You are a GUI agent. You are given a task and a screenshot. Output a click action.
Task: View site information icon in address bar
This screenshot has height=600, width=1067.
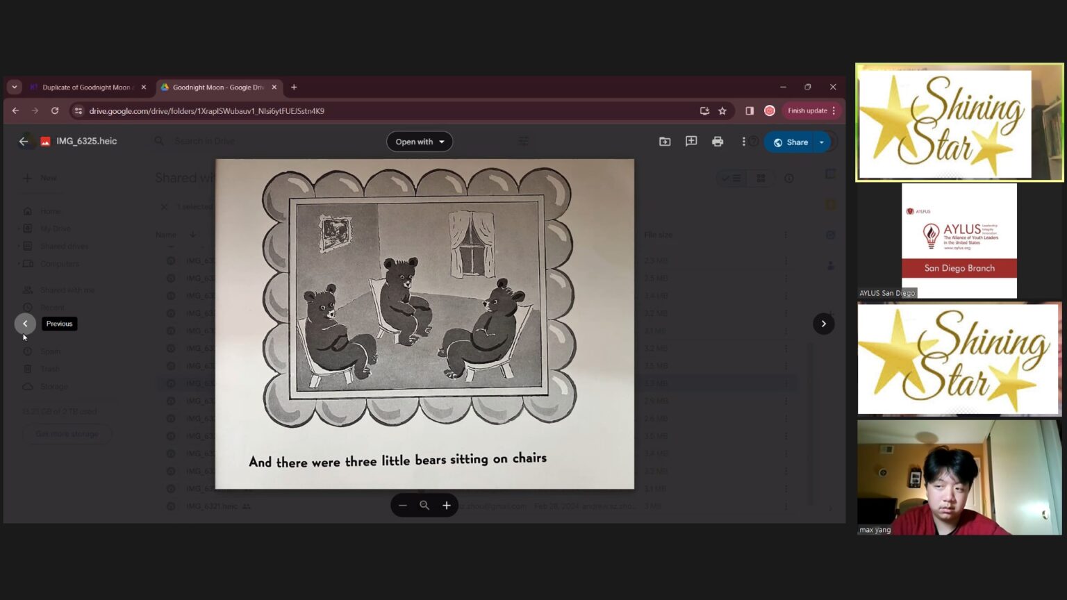pos(78,110)
